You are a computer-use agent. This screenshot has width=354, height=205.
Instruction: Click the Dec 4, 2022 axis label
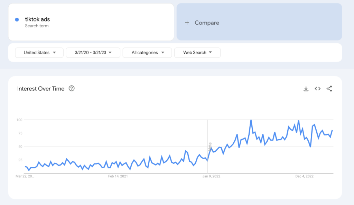click(x=304, y=176)
